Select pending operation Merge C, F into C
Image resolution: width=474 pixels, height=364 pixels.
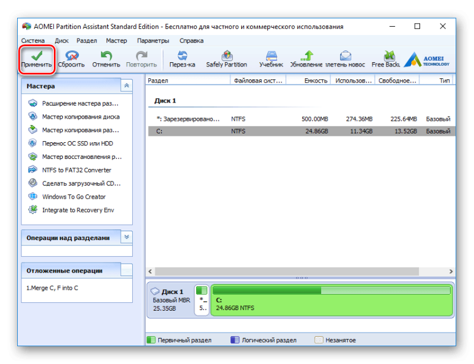click(x=52, y=288)
